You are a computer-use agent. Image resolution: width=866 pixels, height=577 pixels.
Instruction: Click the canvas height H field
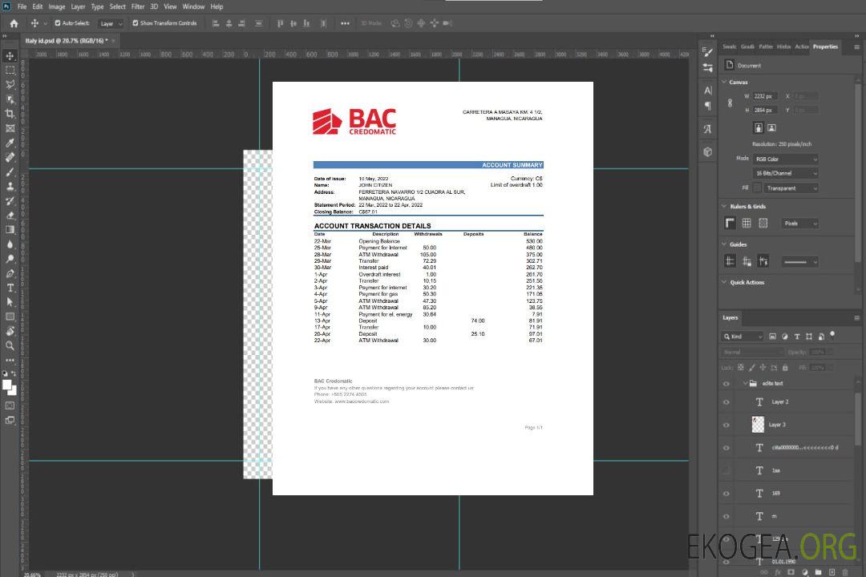point(766,111)
